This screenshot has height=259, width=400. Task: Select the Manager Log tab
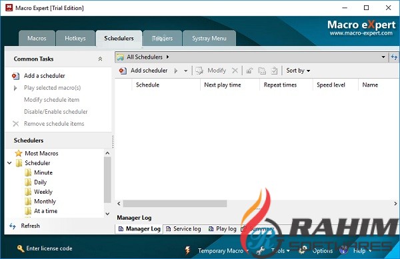[139, 229]
